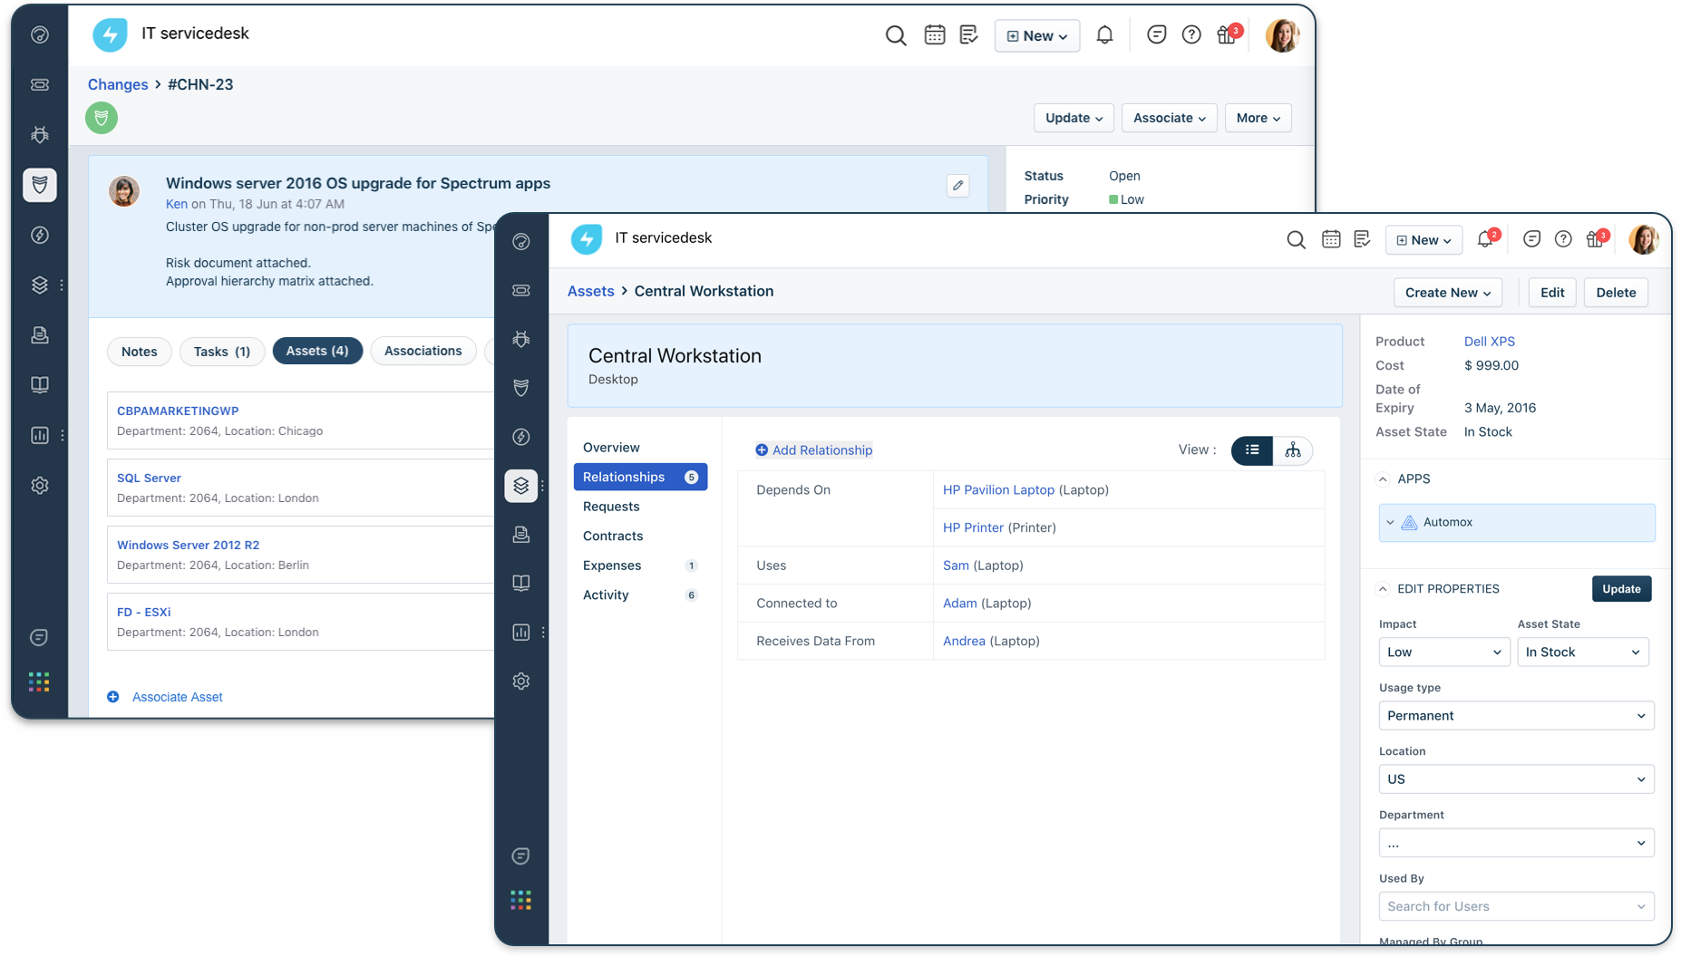Open the Usage type dropdown
The height and width of the screenshot is (957, 1681).
[1516, 716]
